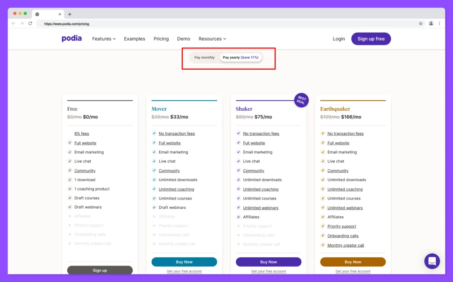Click the Best Deal badge on Shaker
Image resolution: width=453 pixels, height=282 pixels.
pyautogui.click(x=301, y=100)
